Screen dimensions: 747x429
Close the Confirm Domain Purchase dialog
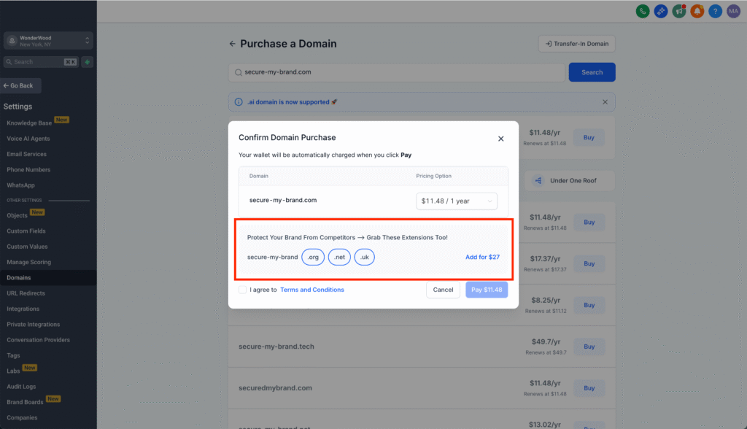tap(500, 139)
